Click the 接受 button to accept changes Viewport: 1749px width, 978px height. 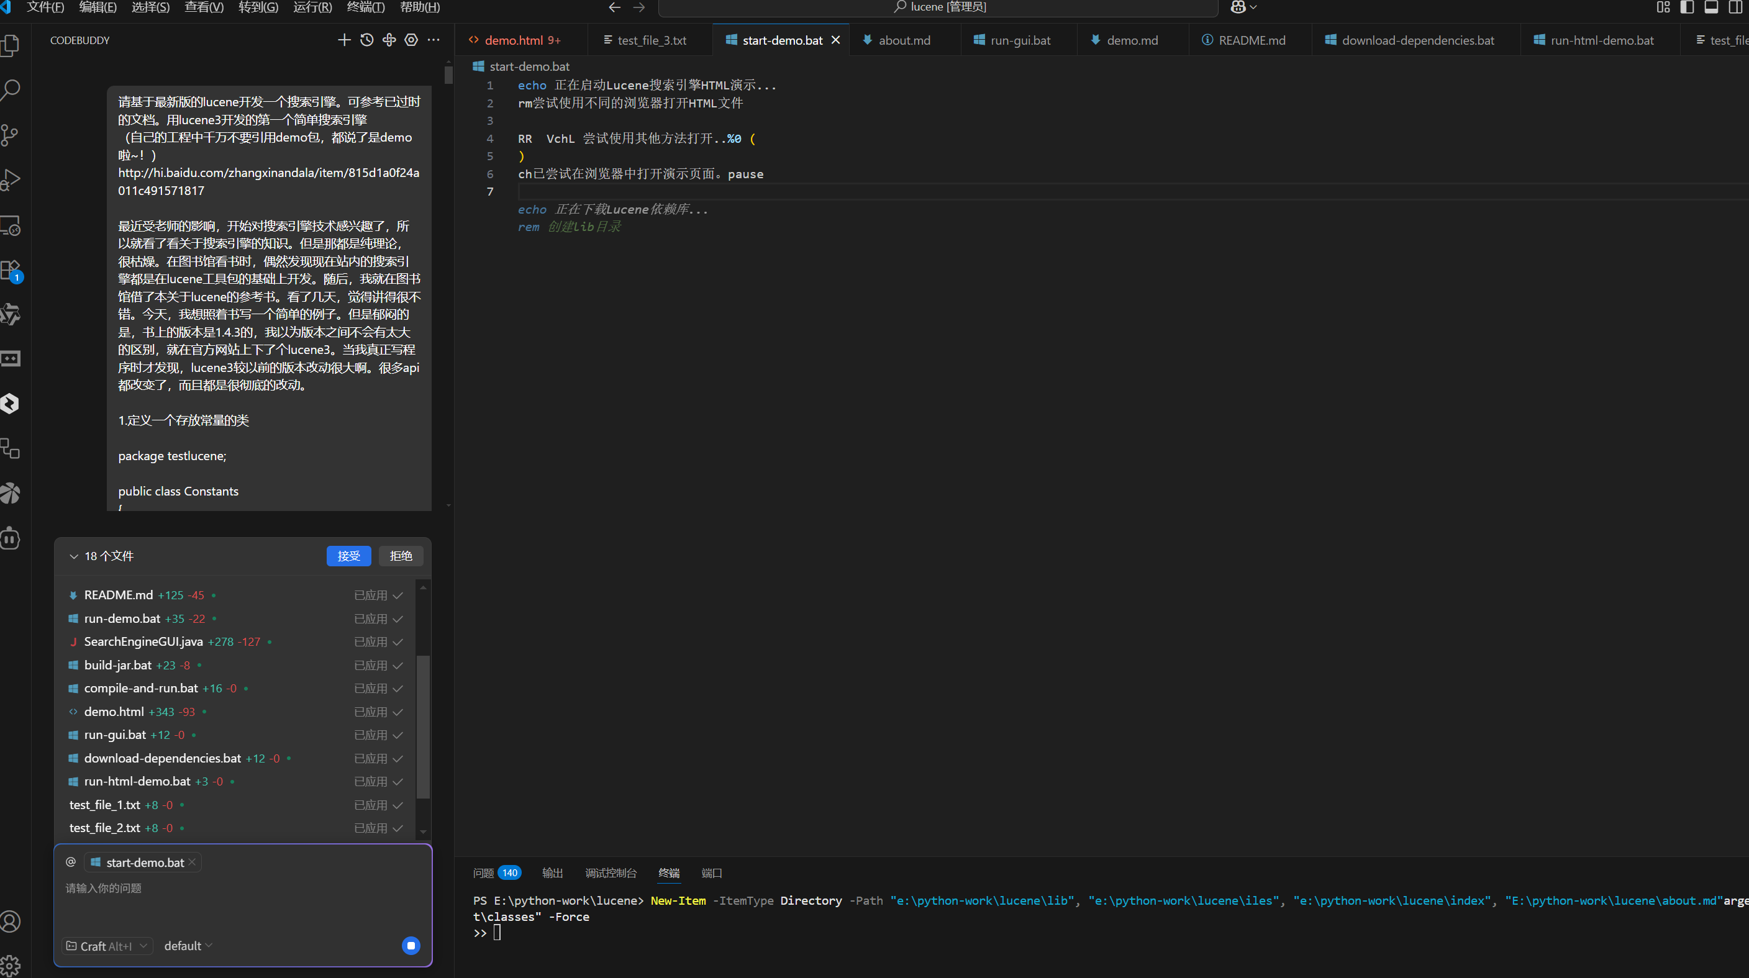[348, 556]
